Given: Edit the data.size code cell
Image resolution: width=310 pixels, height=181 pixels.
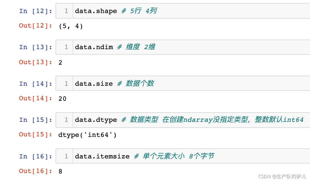Looking at the screenshot, I should (190, 83).
